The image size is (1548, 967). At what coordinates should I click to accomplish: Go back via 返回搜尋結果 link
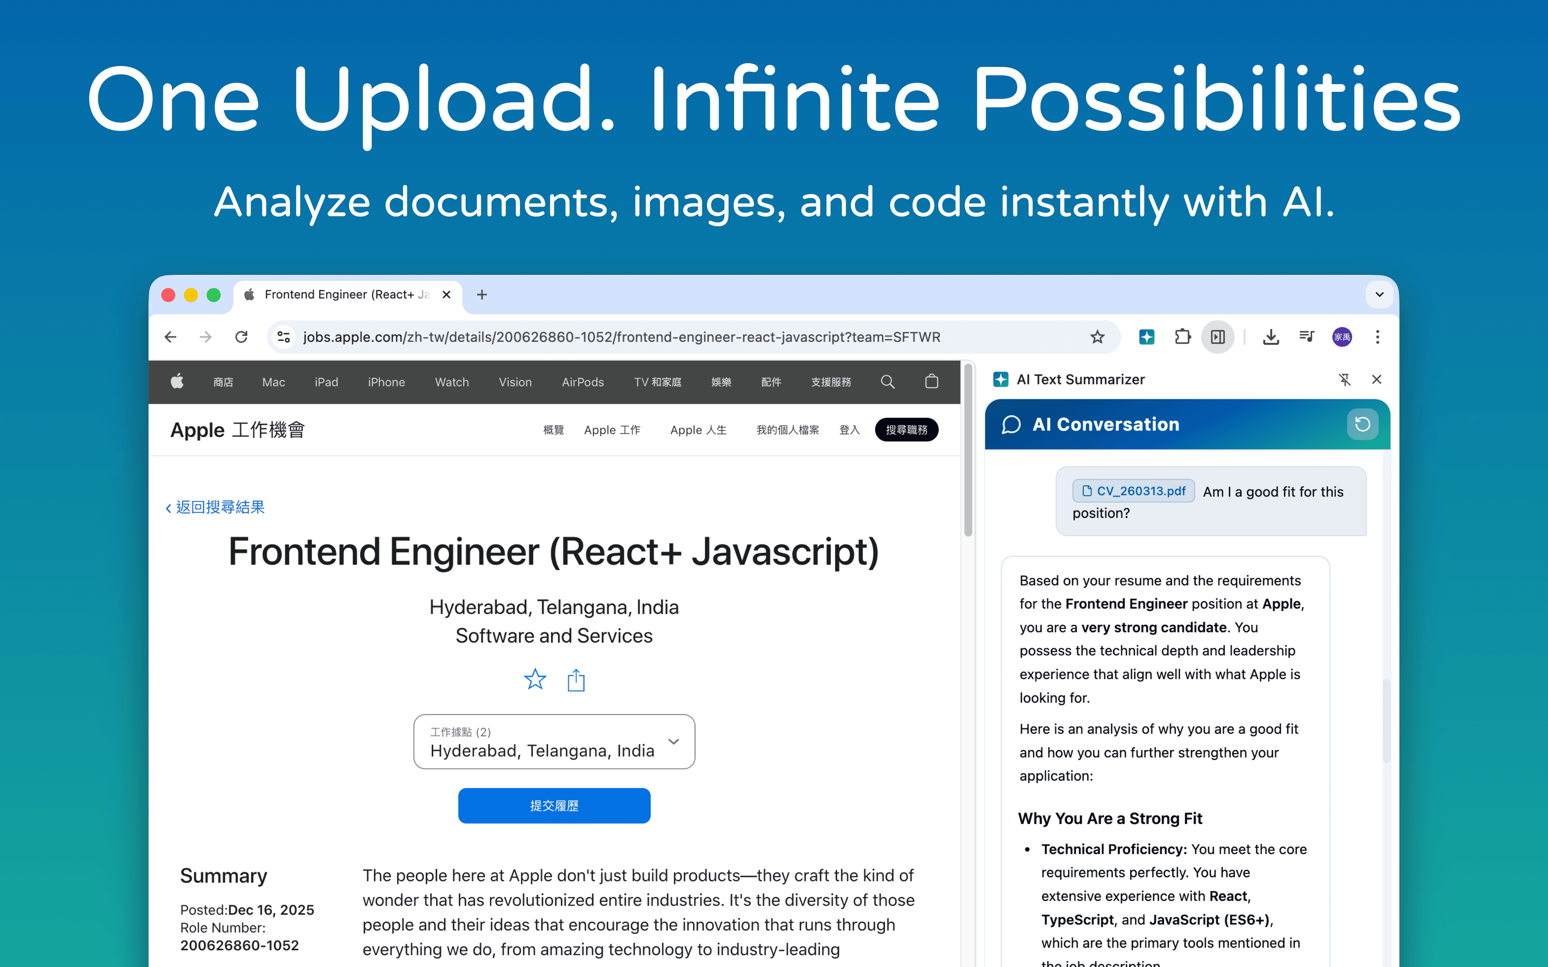pyautogui.click(x=215, y=507)
